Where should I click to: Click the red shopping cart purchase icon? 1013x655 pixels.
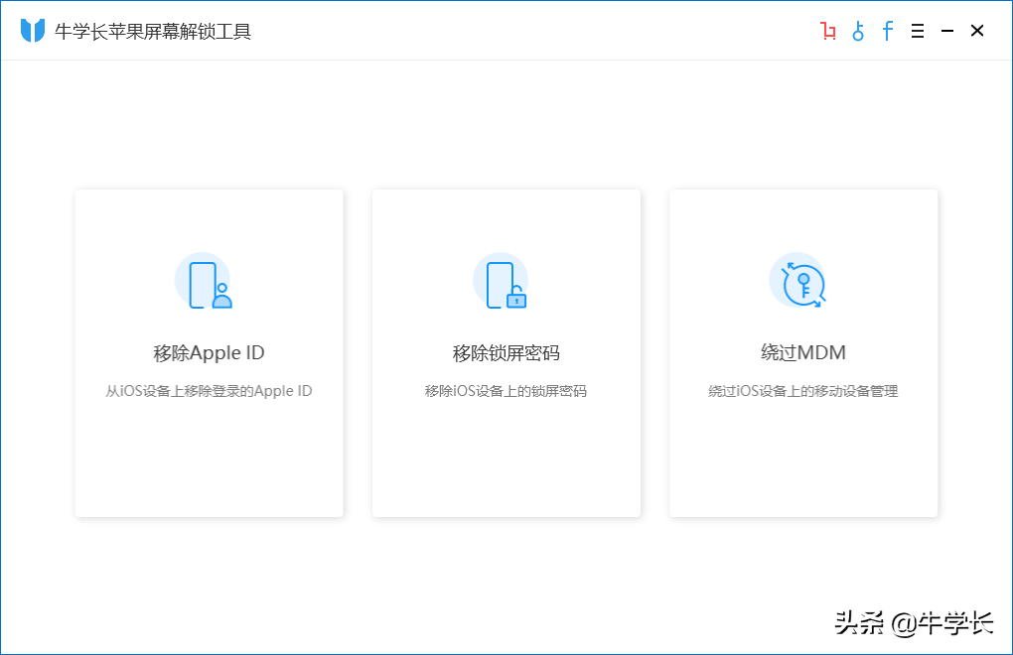827,31
